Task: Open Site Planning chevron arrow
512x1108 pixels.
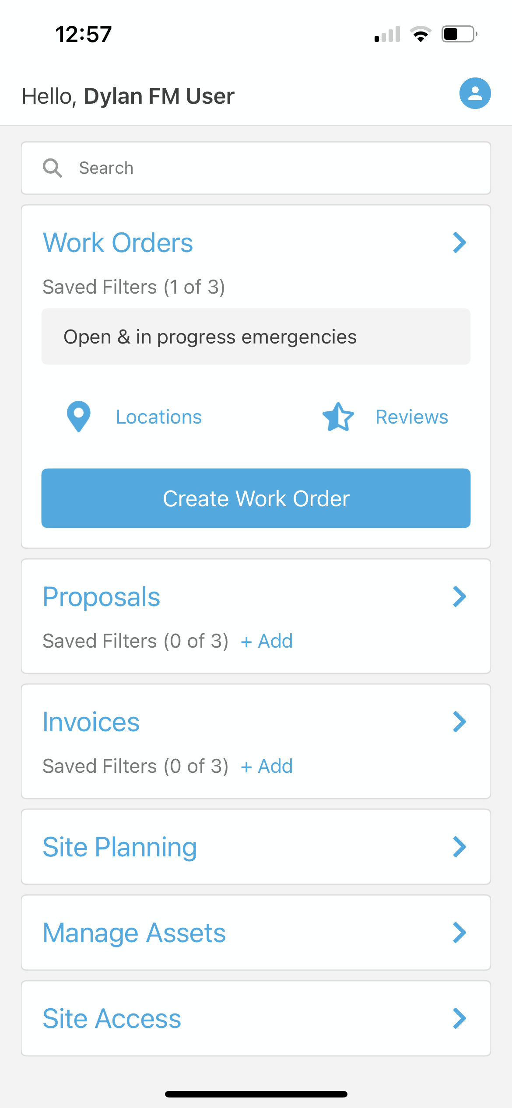Action: click(x=459, y=847)
